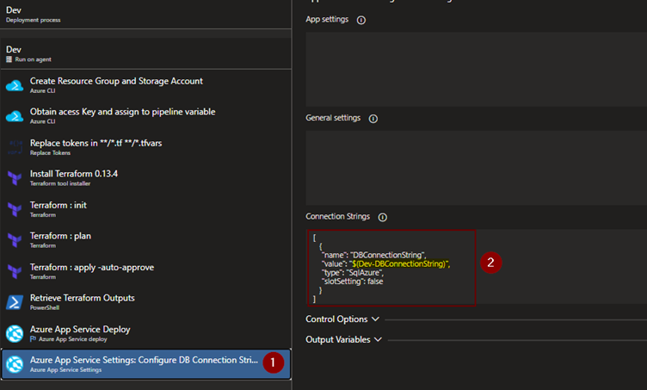Click the Terraform icon for Install Terraform 0.13.4

[x=15, y=178]
